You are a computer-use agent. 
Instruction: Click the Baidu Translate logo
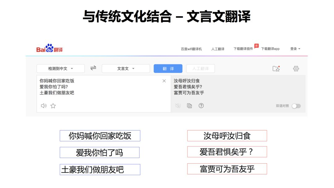click(49, 48)
